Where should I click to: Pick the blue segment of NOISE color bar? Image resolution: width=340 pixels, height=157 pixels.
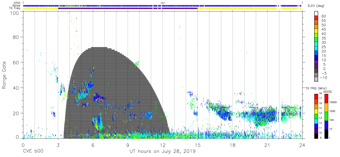coord(326,125)
